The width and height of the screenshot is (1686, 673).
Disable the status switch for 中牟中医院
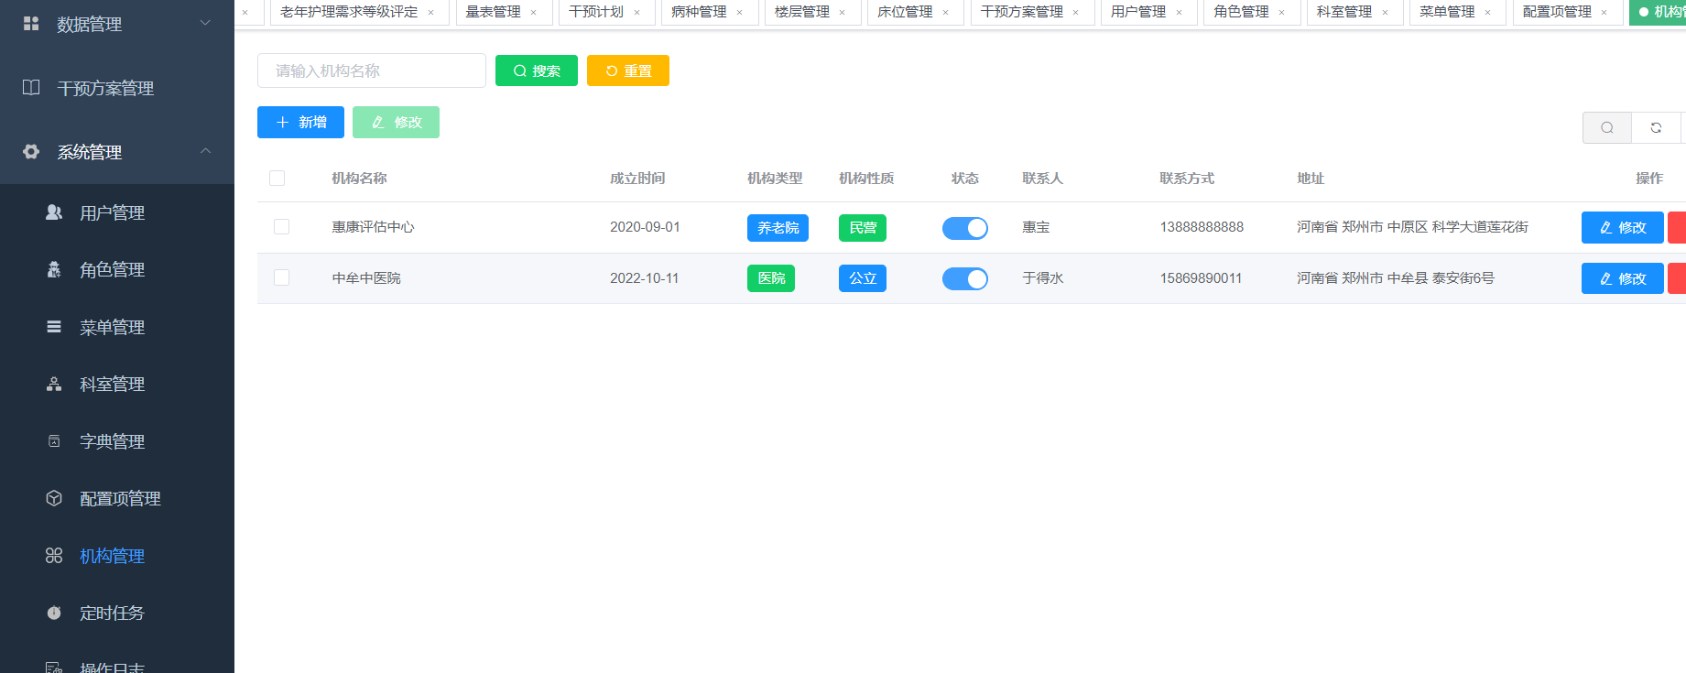pos(964,278)
